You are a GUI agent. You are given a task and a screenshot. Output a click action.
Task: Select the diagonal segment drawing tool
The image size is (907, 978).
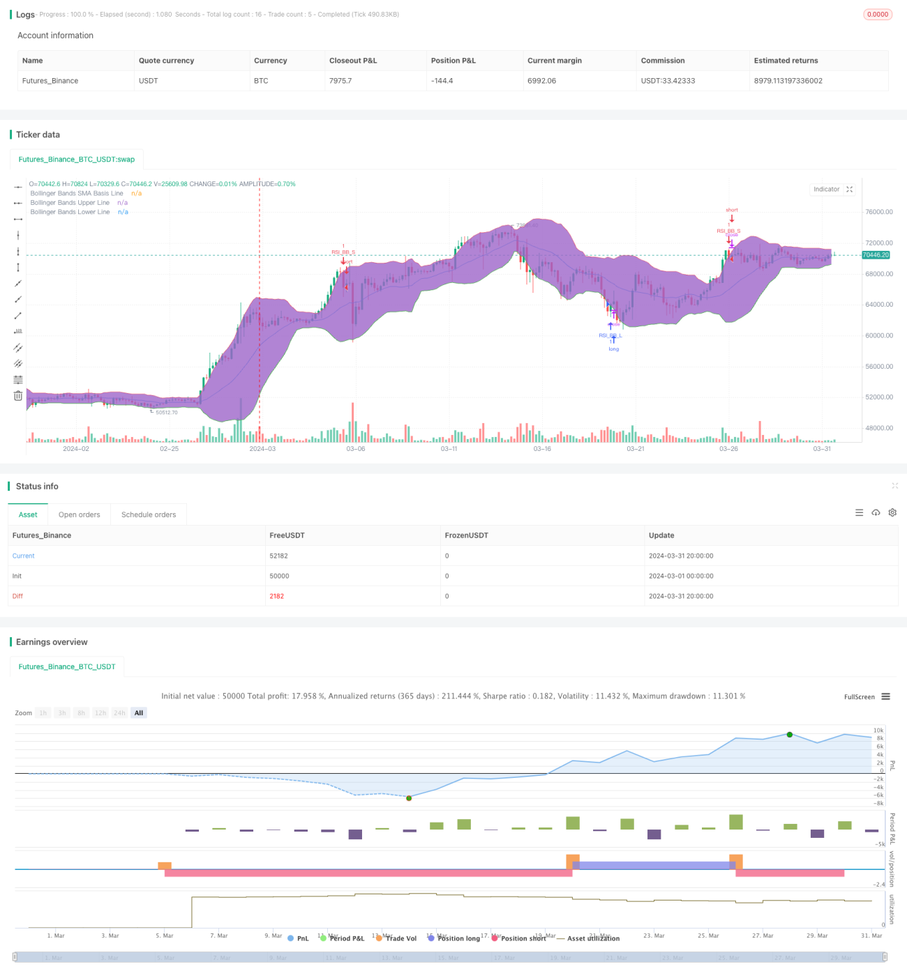18,315
